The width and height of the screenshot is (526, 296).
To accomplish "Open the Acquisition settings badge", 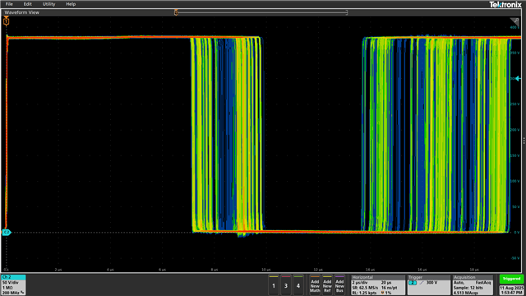I will tap(473, 285).
